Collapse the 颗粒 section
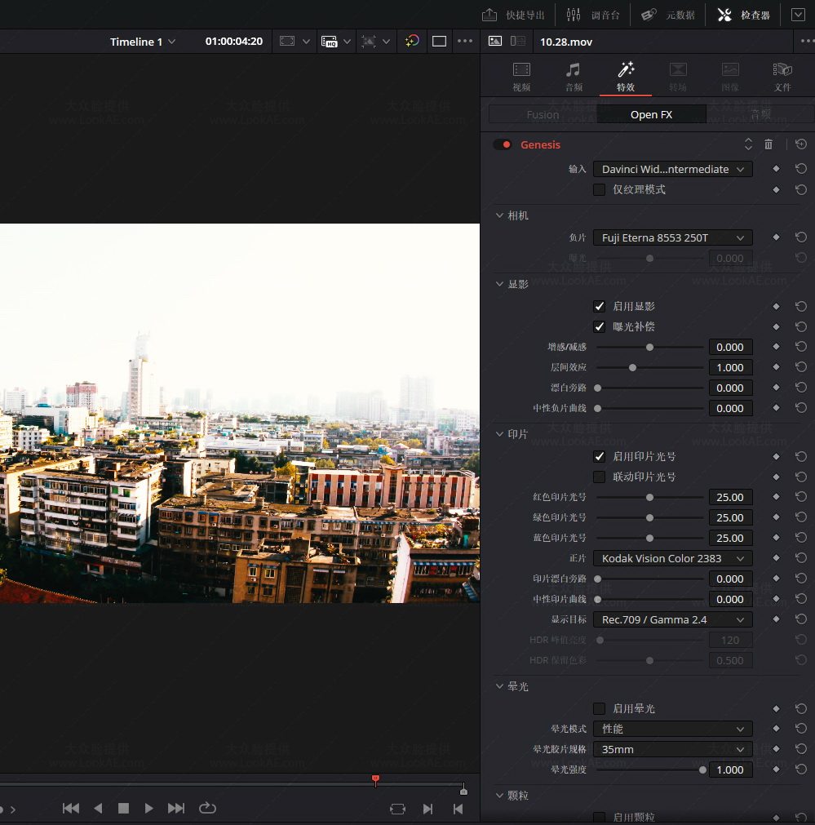The image size is (815, 825). pos(499,796)
